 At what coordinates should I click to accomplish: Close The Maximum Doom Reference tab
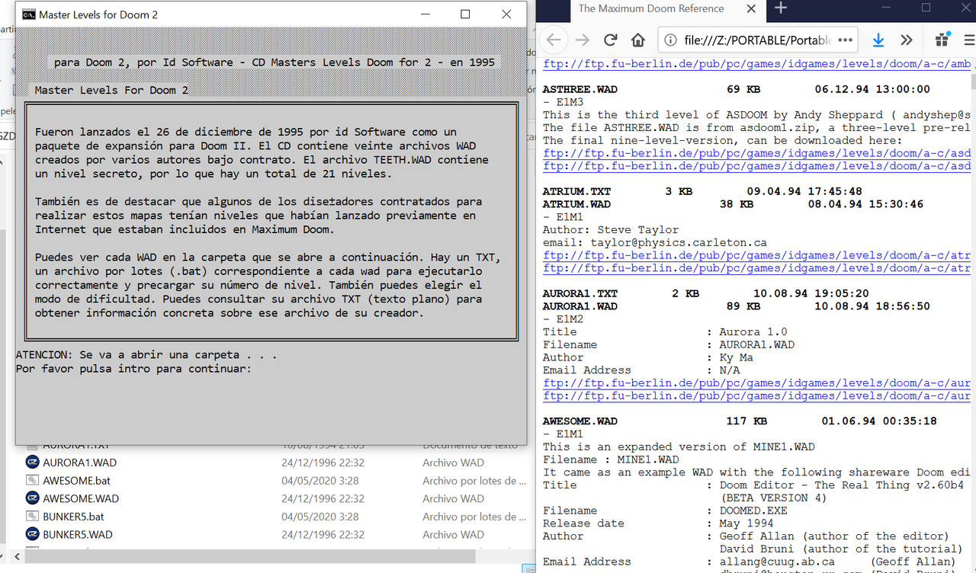point(753,9)
